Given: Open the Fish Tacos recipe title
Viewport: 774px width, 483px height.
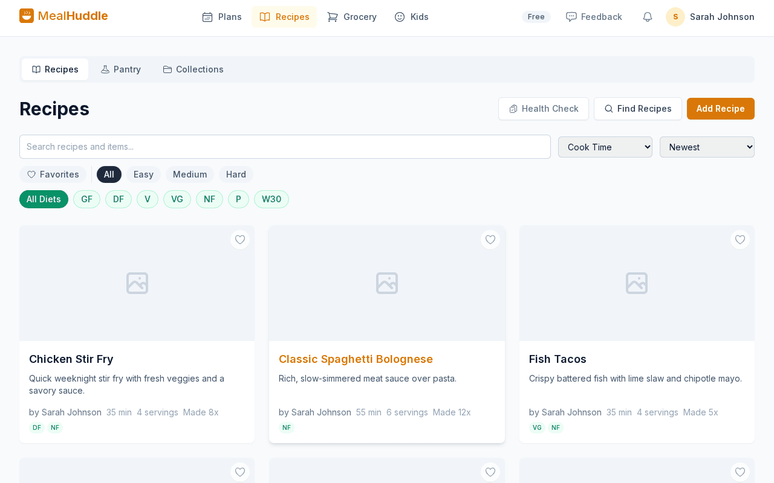Looking at the screenshot, I should pos(558,359).
